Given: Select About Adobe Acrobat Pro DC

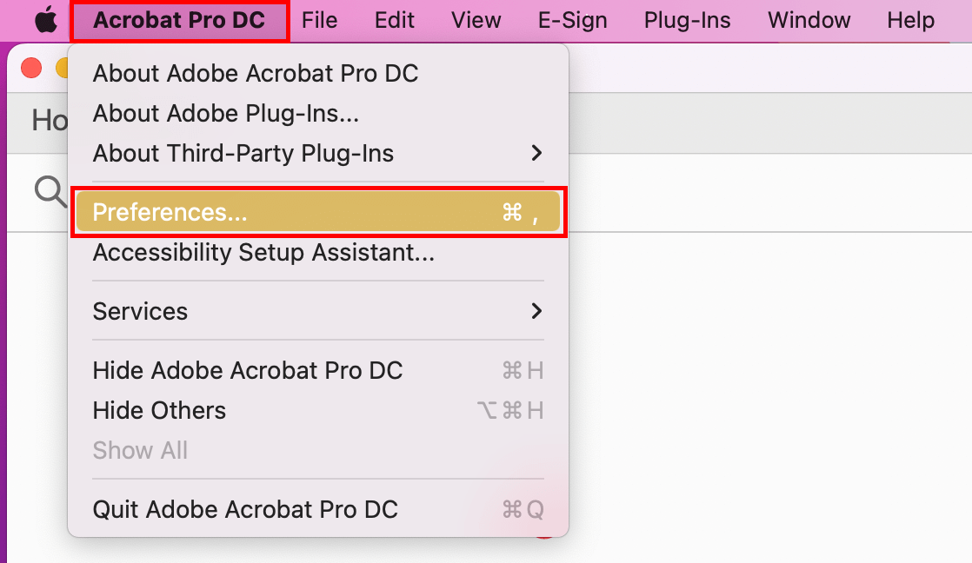Looking at the screenshot, I should pyautogui.click(x=256, y=74).
